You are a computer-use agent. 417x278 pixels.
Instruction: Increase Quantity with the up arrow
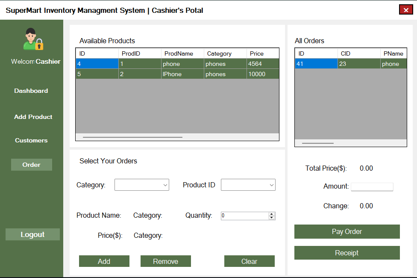(272, 214)
